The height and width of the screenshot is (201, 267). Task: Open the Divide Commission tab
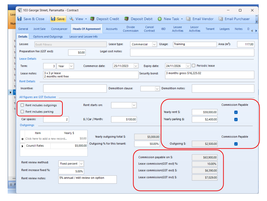pyautogui.click(x=130, y=29)
